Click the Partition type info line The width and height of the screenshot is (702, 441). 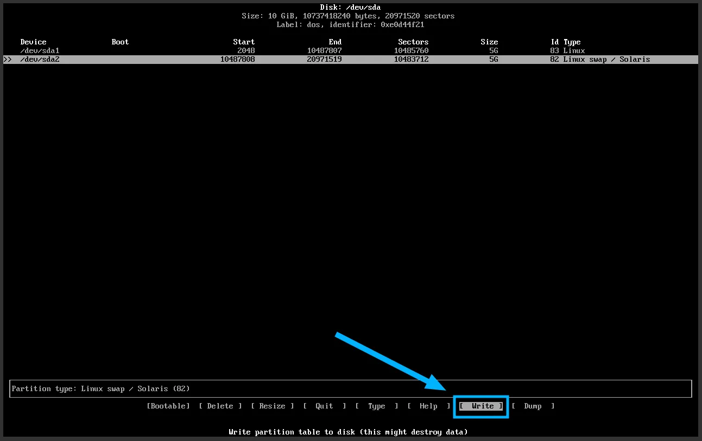point(101,388)
